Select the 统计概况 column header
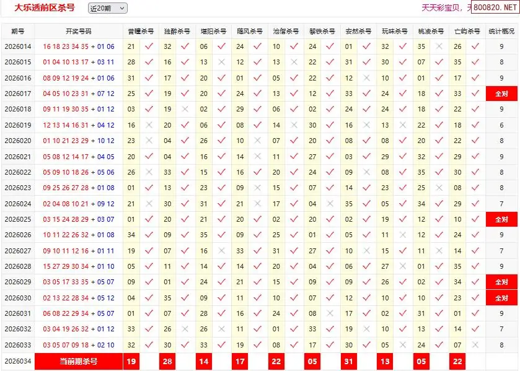520x371 pixels. click(501, 31)
